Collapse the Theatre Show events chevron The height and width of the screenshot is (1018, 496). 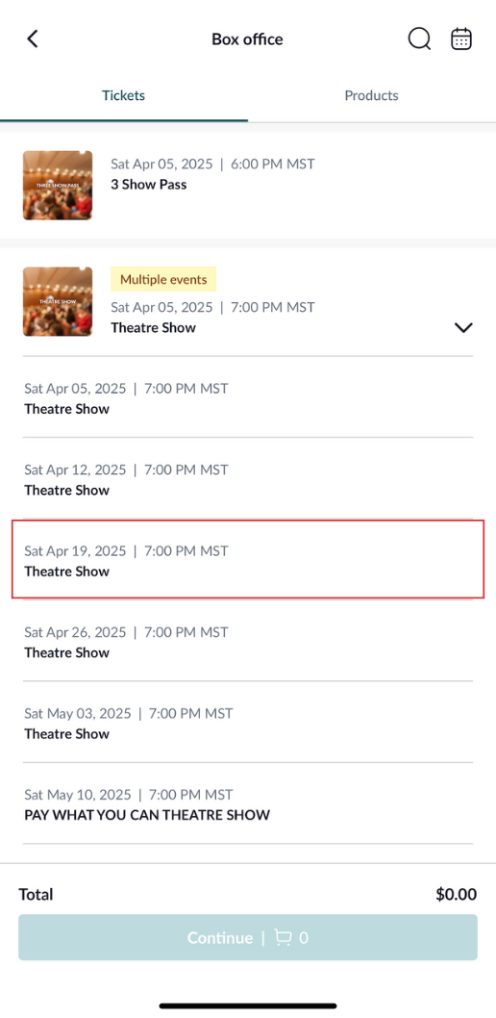point(463,328)
